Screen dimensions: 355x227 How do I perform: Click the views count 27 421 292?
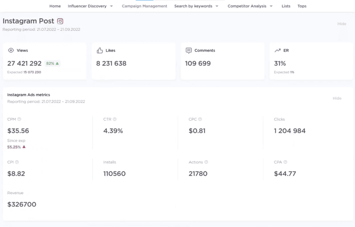pyautogui.click(x=24, y=63)
